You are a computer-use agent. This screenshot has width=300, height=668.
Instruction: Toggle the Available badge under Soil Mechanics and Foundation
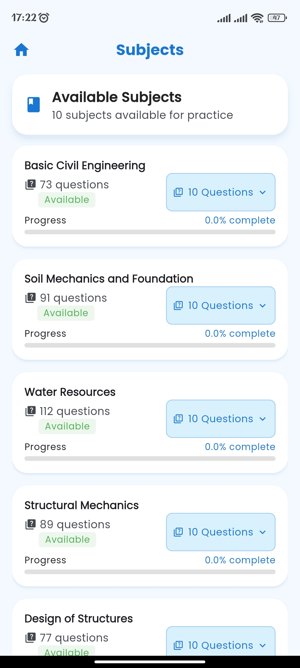click(x=66, y=313)
